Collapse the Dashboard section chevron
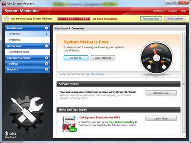 [46, 28]
